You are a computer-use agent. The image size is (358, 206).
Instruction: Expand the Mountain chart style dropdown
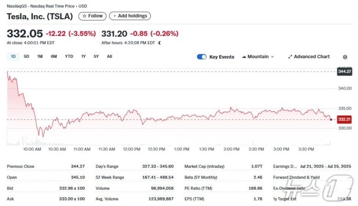click(272, 57)
